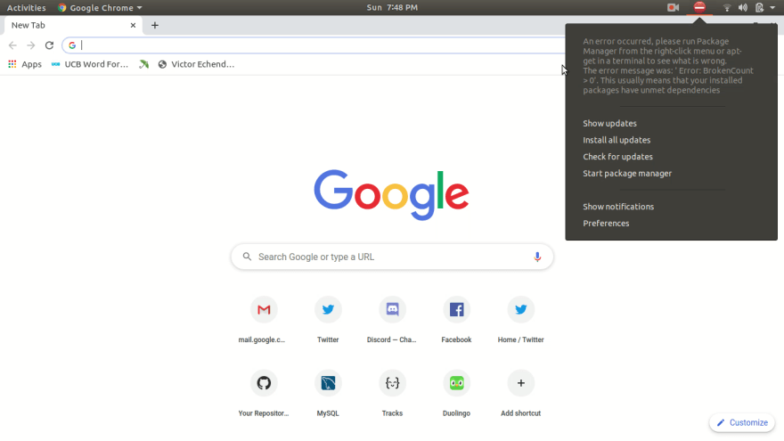
Task: Close the New Tab tab
Action: [133, 25]
